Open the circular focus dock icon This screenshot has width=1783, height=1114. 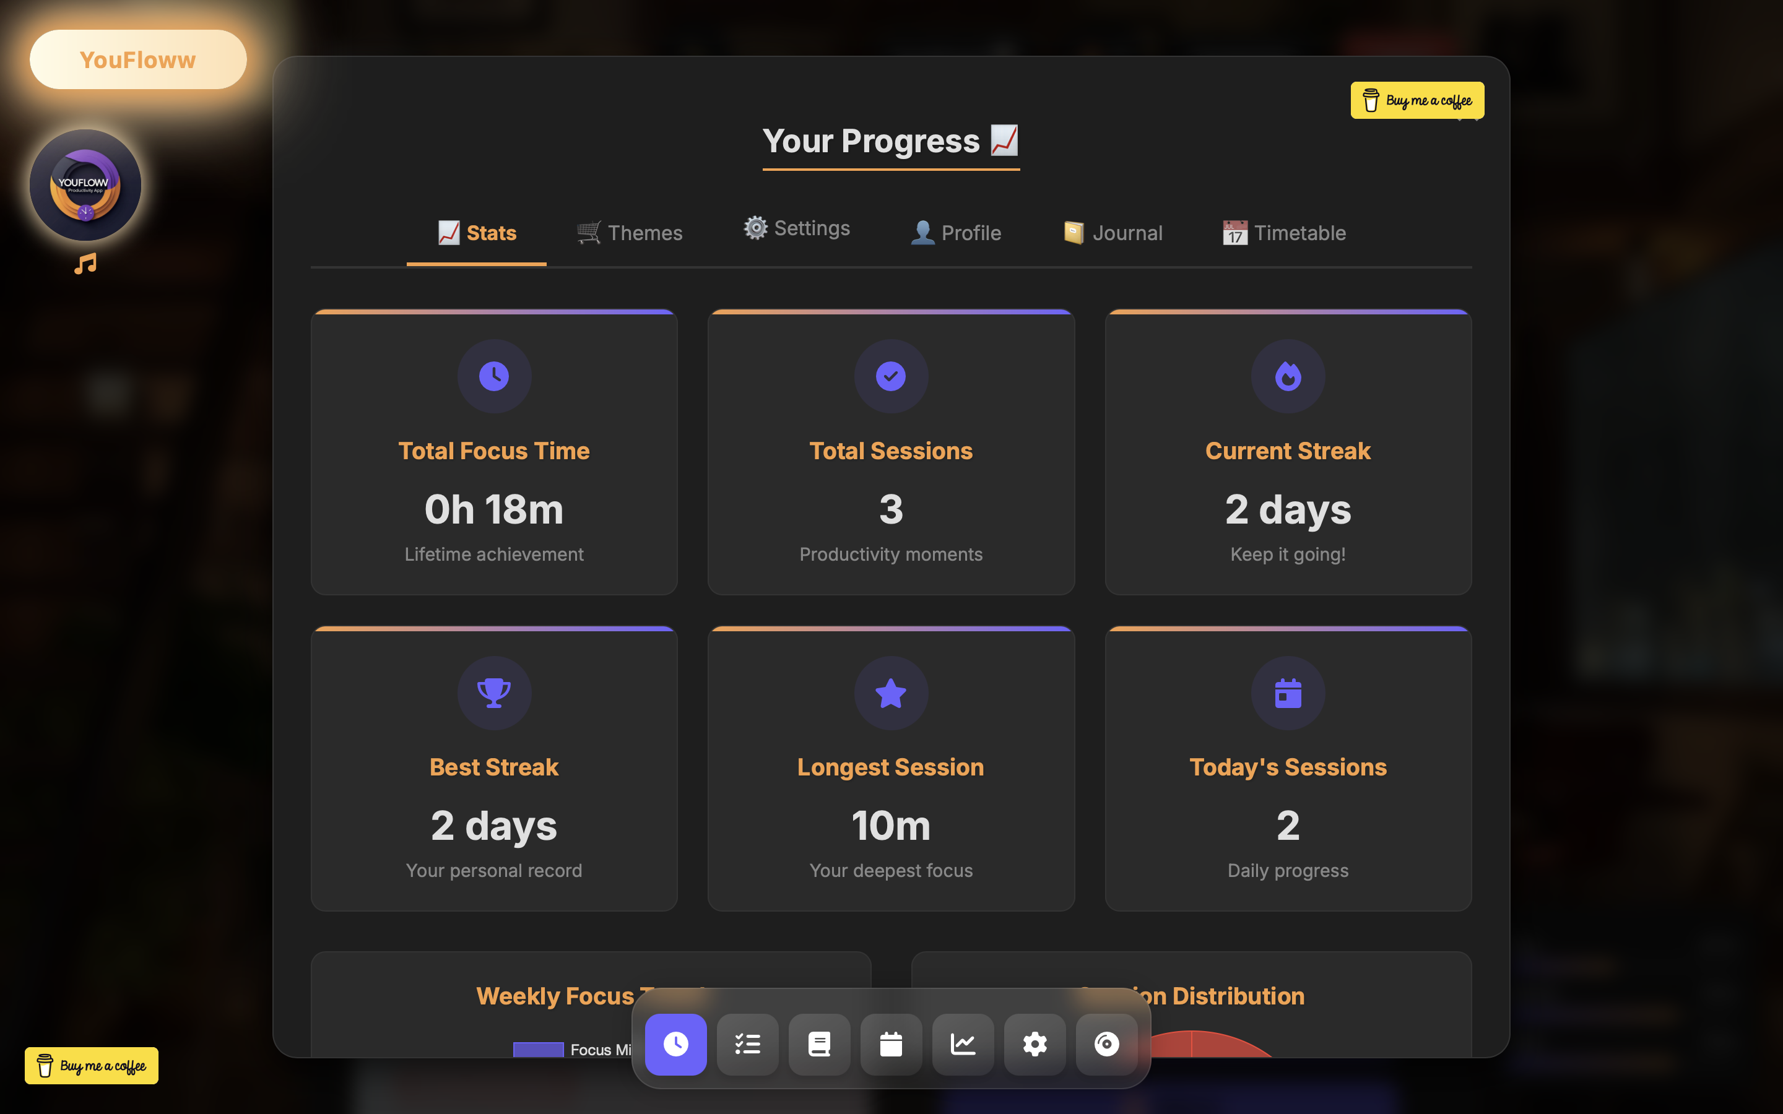click(x=1107, y=1044)
